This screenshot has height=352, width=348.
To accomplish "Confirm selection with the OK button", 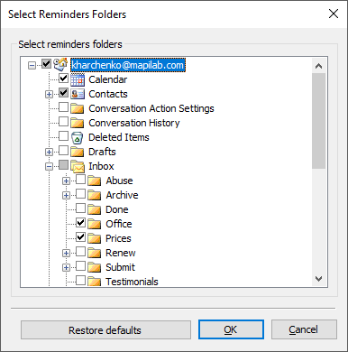I will pos(231,329).
